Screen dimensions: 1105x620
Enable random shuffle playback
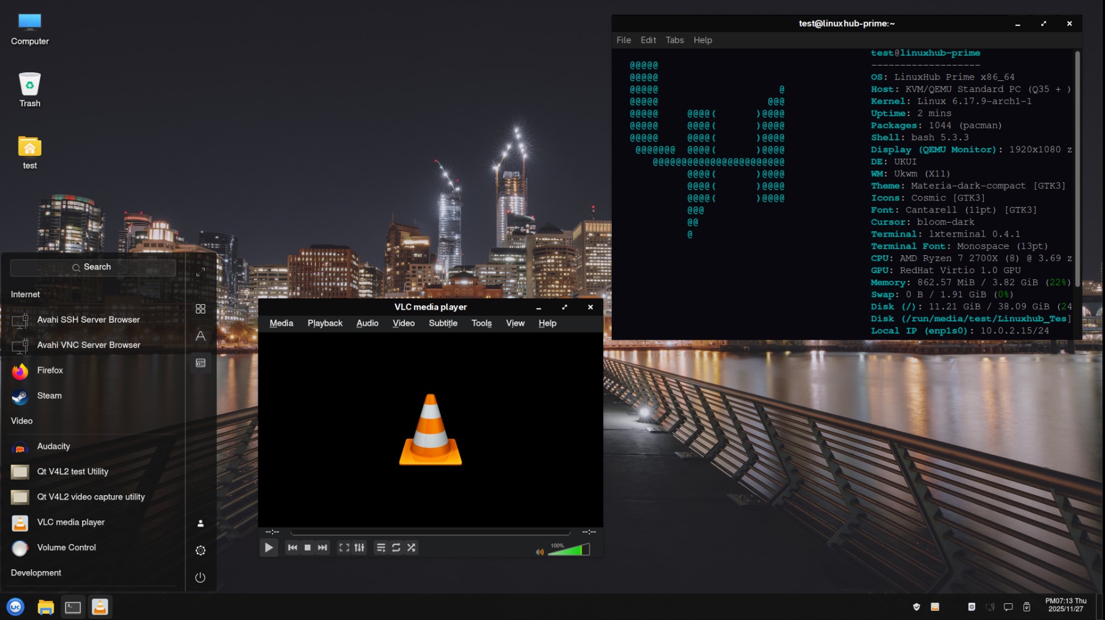point(411,548)
